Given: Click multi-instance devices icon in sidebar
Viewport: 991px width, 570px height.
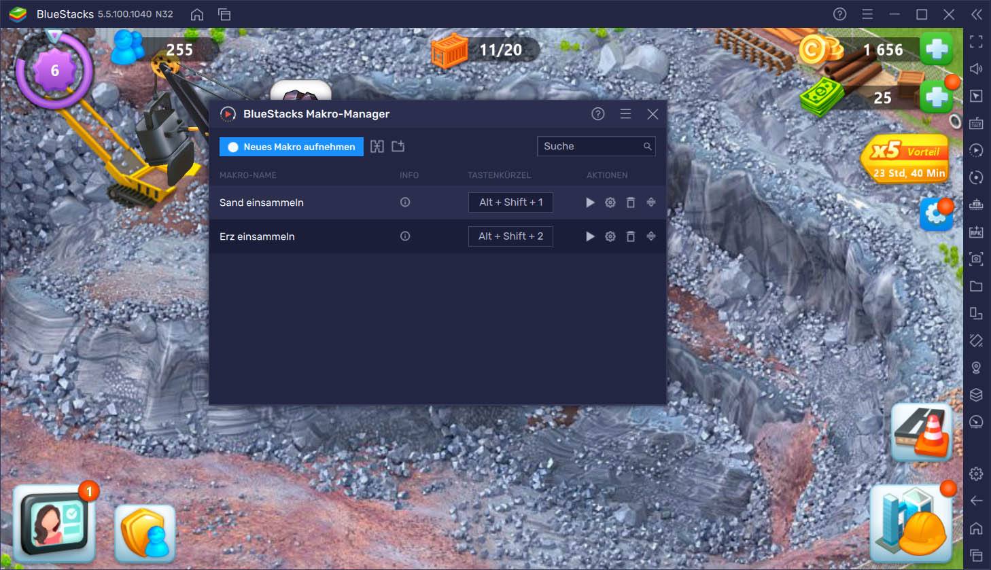Looking at the screenshot, I should (x=976, y=313).
